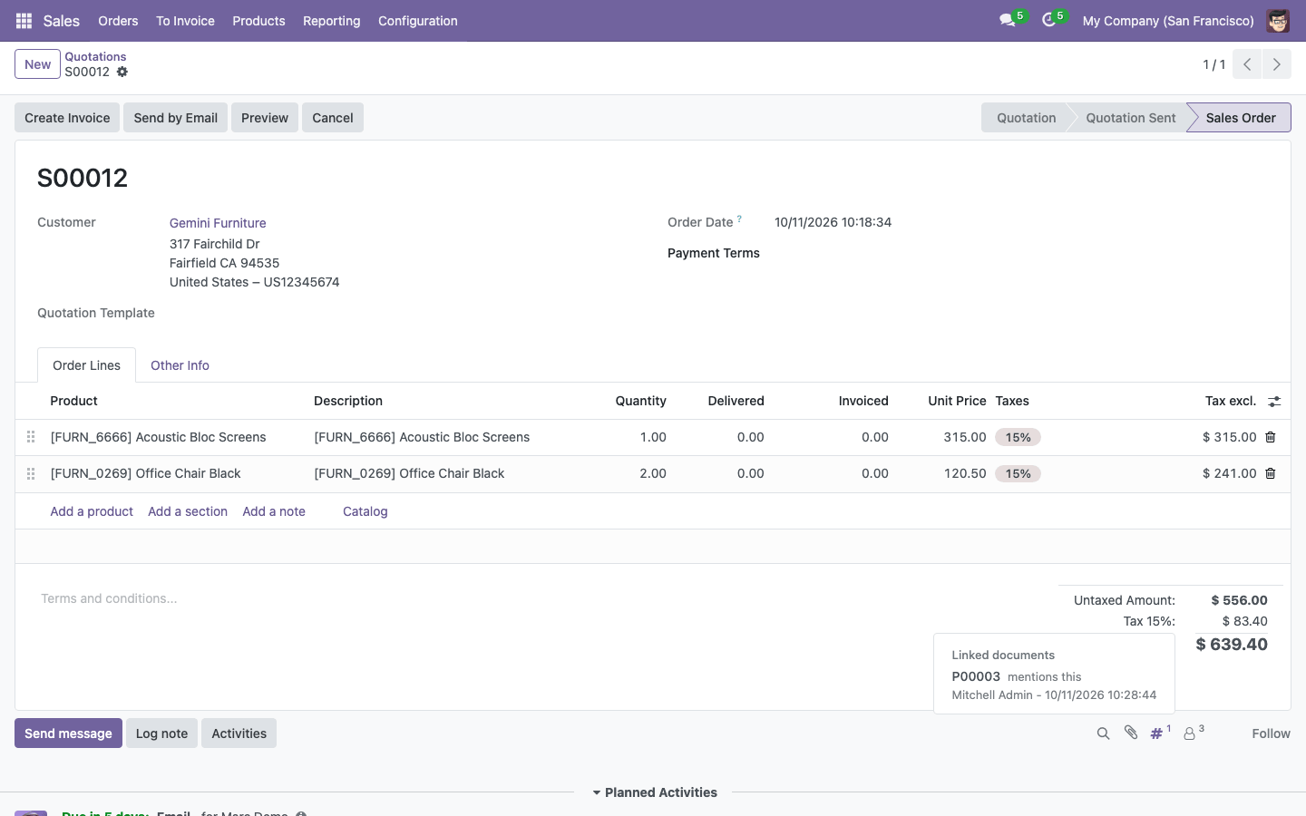Open the optional columns adjust icon
1306x816 pixels.
pos(1274,402)
